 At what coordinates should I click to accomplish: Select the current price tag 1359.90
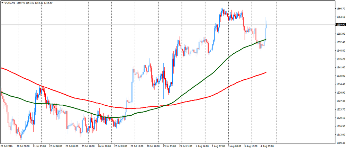point(340,25)
